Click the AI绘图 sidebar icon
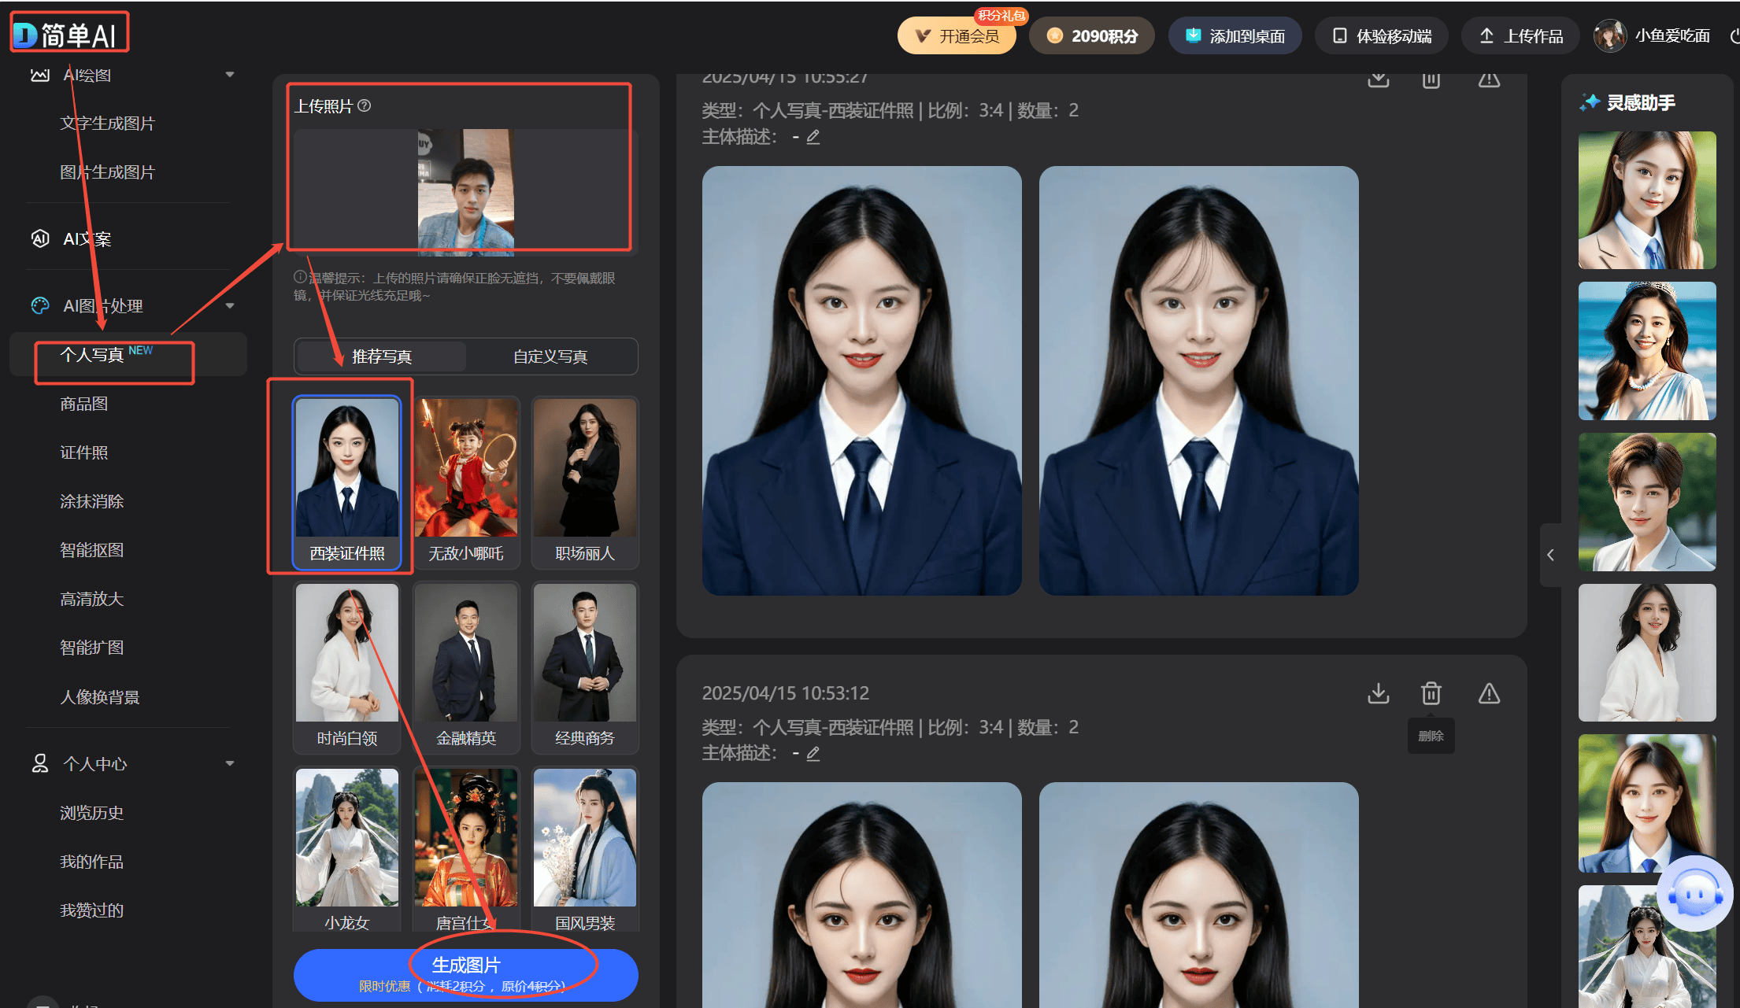The width and height of the screenshot is (1740, 1008). point(40,75)
